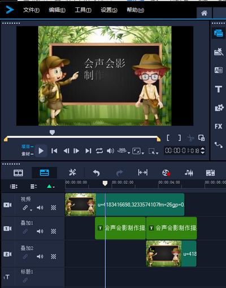
Task: Switch to Timeline view
Action: [x=45, y=173]
